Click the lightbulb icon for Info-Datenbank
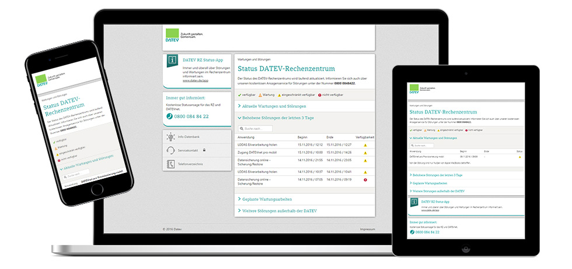 tap(170, 137)
